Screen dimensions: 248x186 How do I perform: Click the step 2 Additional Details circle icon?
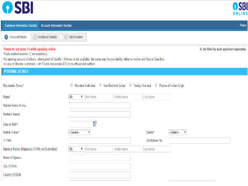pos(35,37)
